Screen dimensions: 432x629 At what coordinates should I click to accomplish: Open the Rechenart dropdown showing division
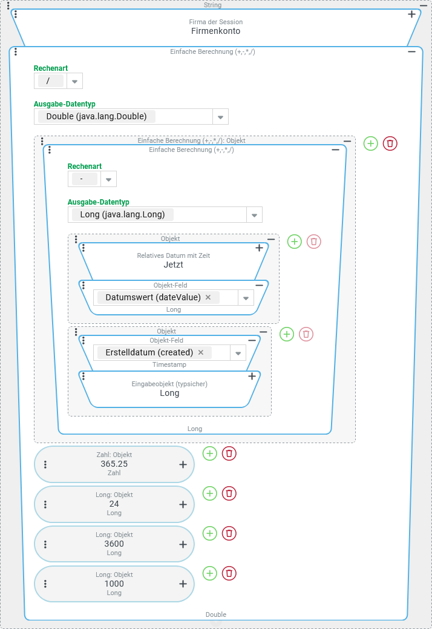pos(74,81)
